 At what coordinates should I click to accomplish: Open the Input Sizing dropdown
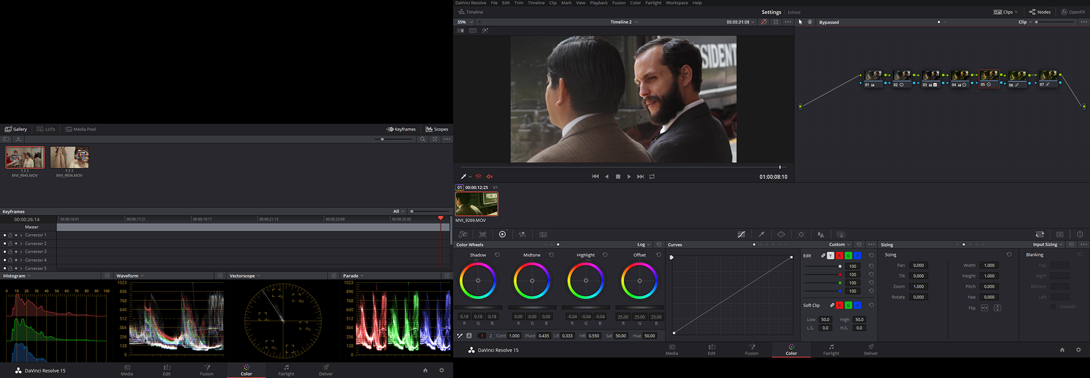[1047, 245]
